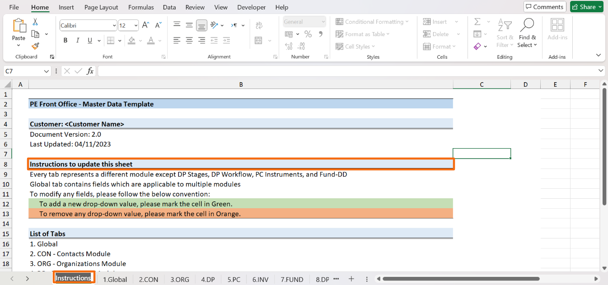The image size is (608, 285).
Task: Click the Cut scissors icon
Action: [x=35, y=22]
